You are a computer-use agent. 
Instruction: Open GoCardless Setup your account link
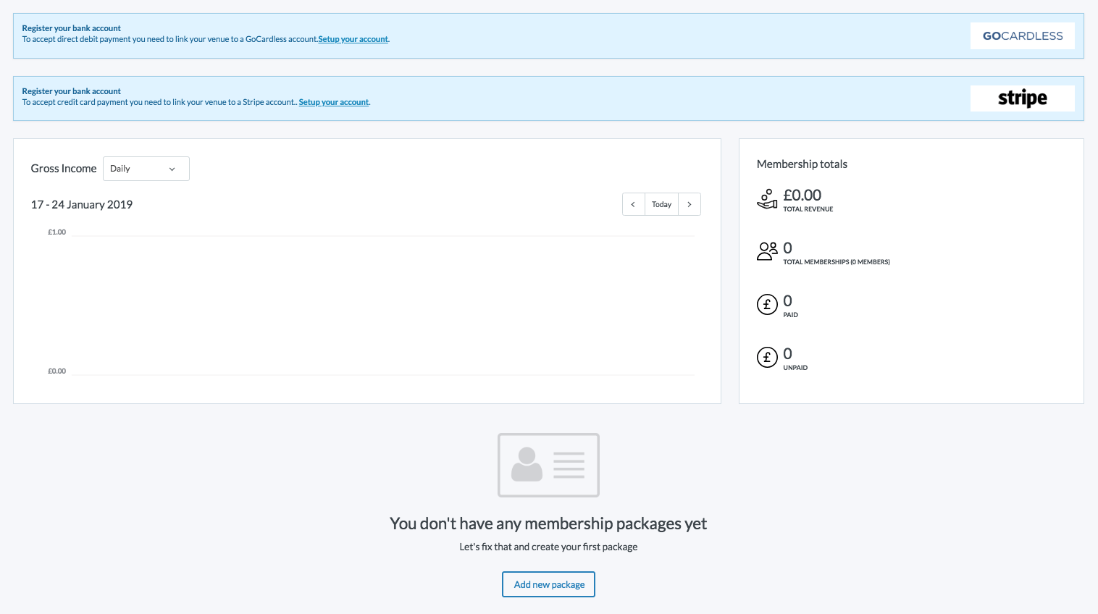tap(353, 39)
